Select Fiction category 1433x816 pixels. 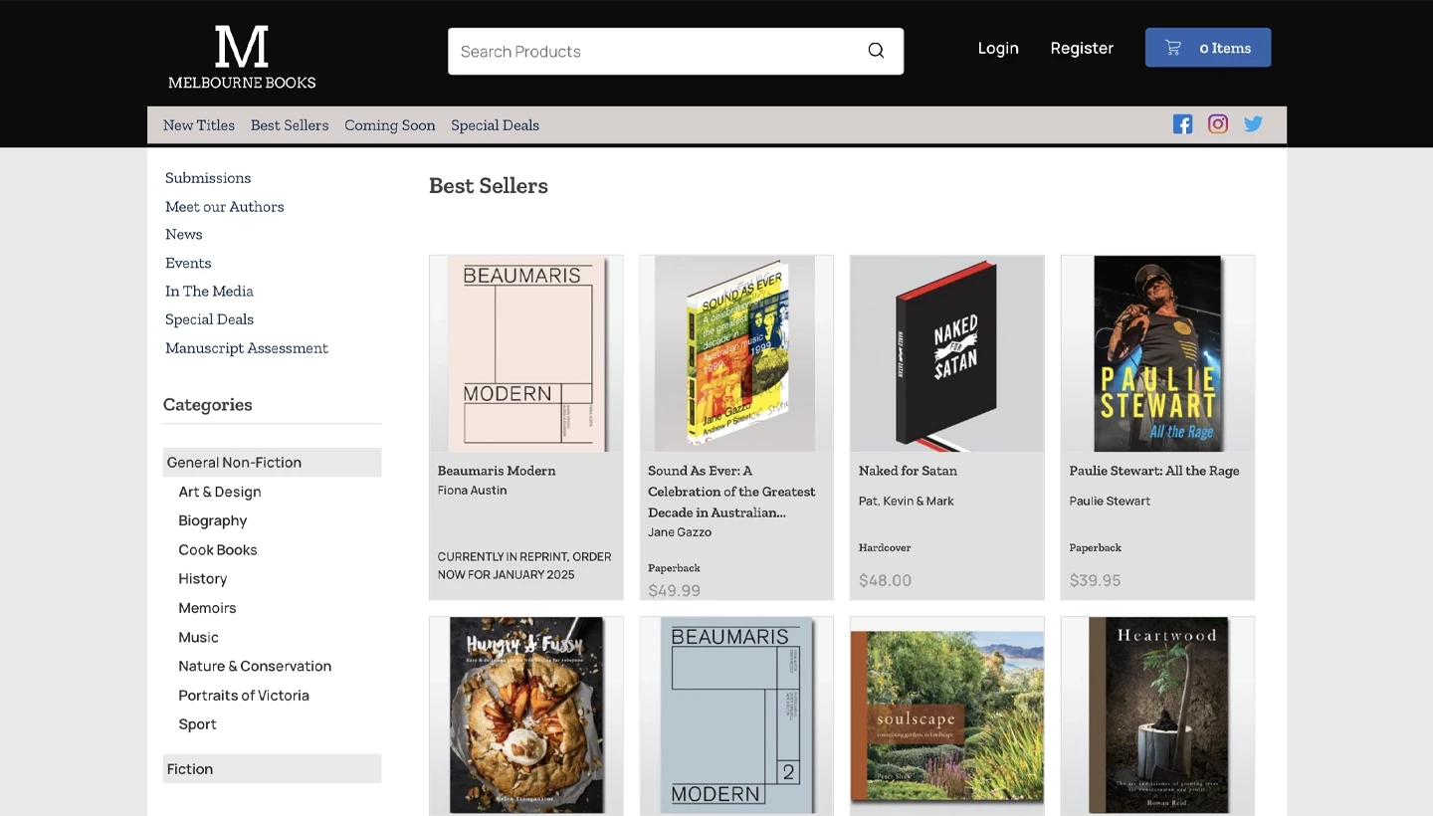(272, 768)
